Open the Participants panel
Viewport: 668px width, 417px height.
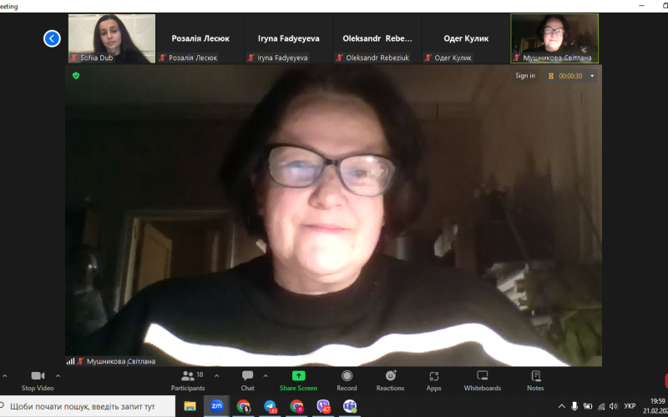tap(188, 380)
